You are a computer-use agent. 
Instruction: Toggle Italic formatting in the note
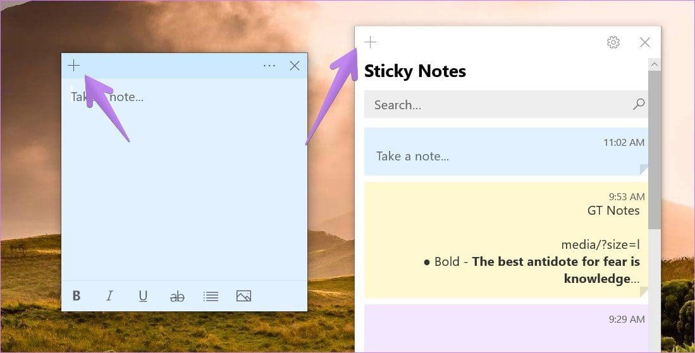109,296
